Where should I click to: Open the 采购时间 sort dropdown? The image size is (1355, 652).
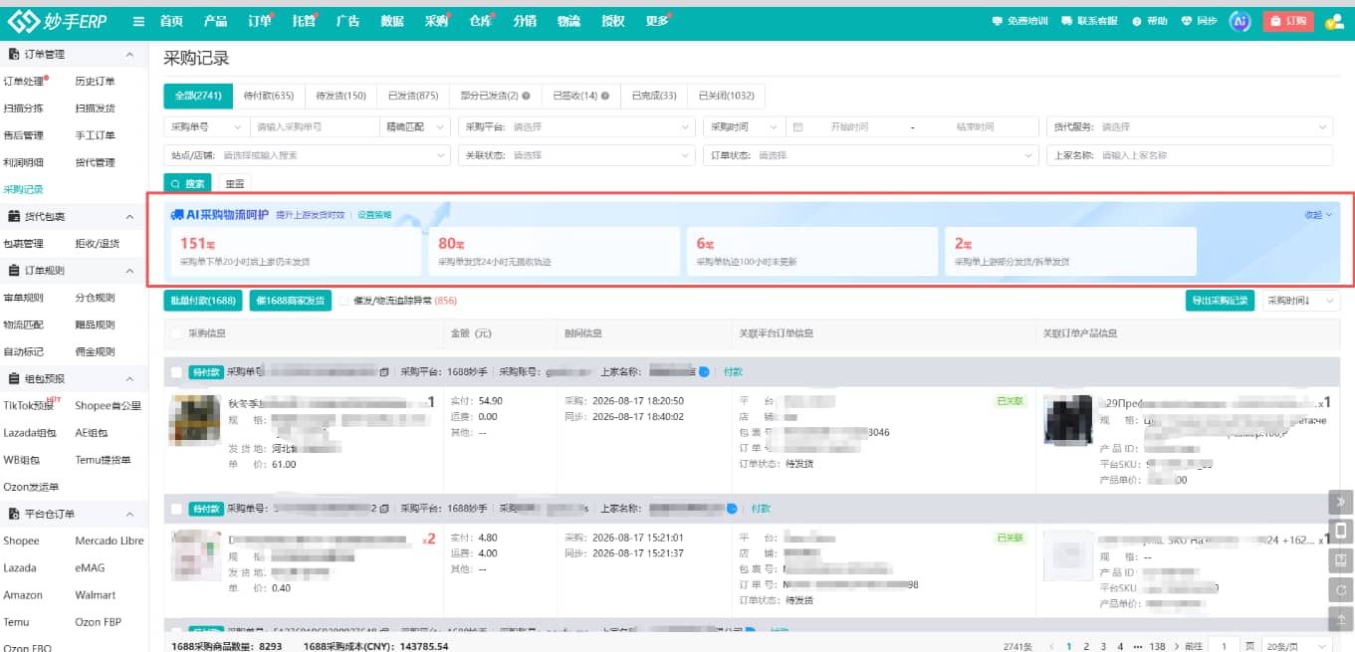click(1301, 301)
